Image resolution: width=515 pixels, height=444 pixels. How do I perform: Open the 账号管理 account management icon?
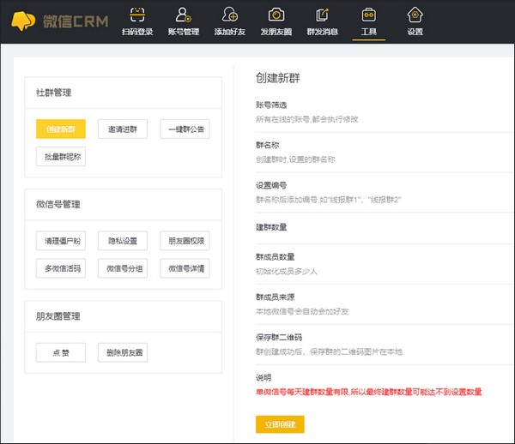click(183, 15)
